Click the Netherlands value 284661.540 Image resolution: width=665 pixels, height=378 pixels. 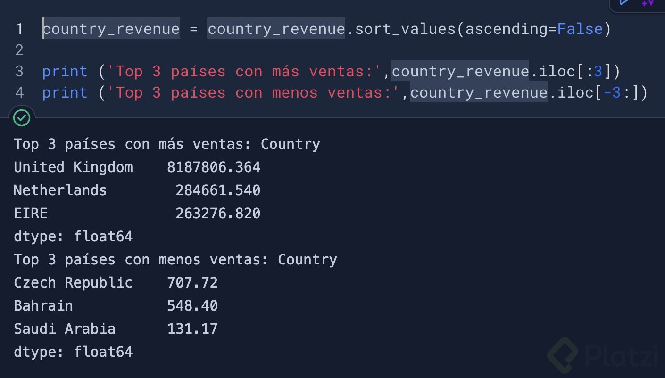click(218, 190)
